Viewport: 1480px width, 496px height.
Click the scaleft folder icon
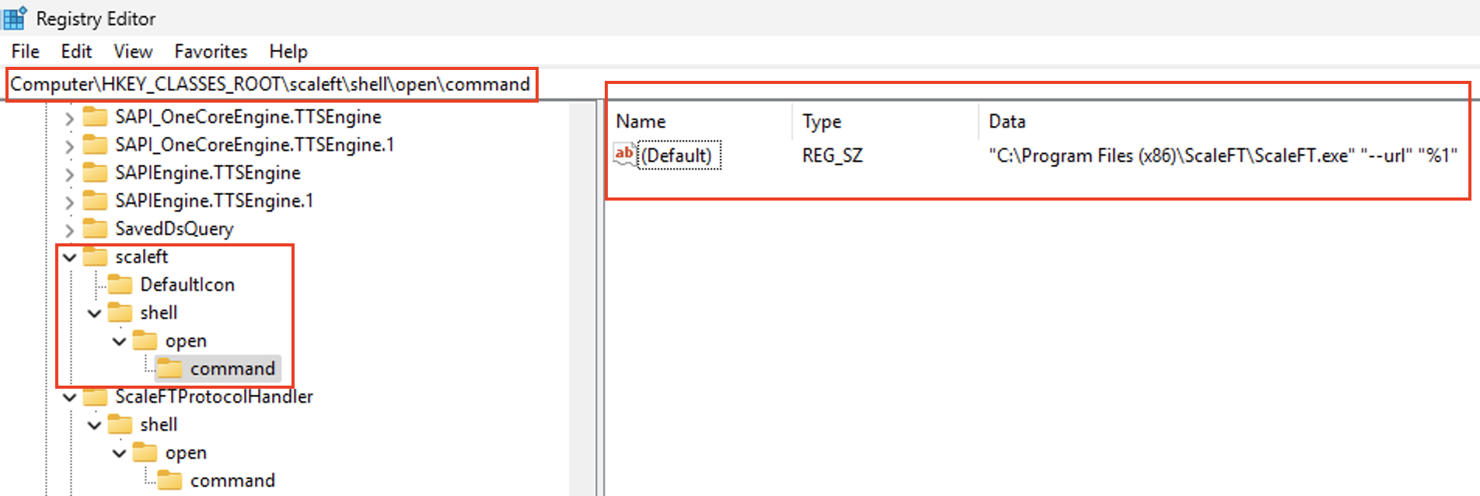point(95,257)
